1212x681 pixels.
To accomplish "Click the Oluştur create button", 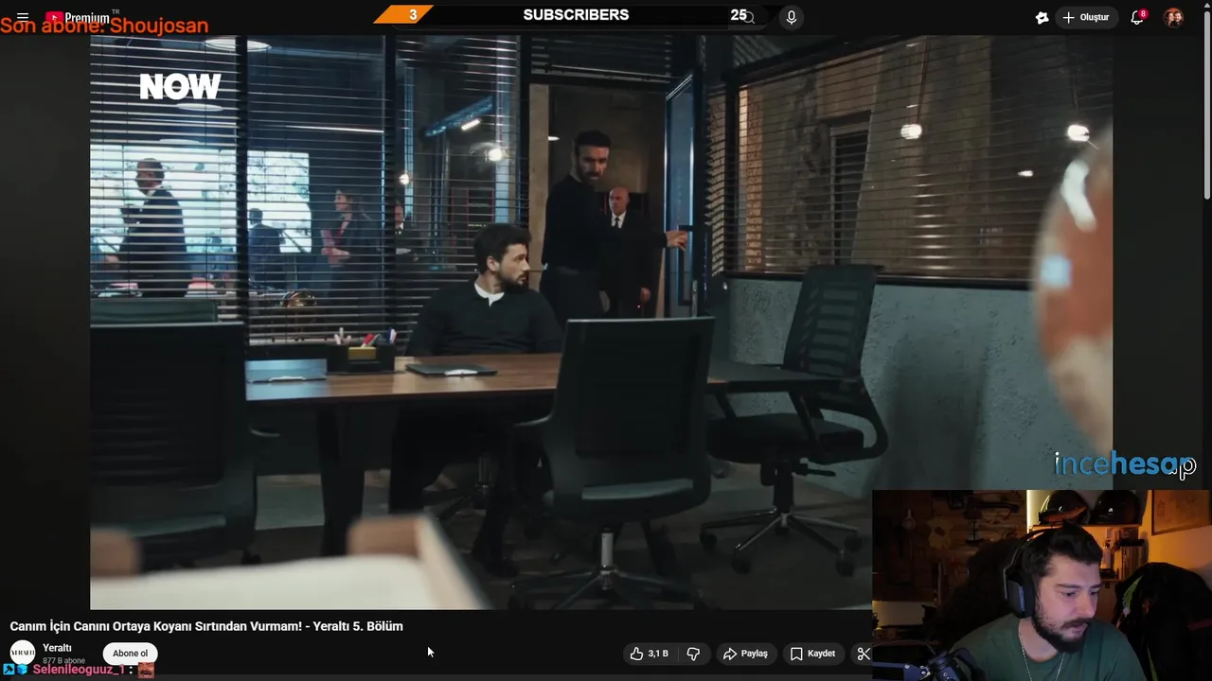I will point(1086,17).
